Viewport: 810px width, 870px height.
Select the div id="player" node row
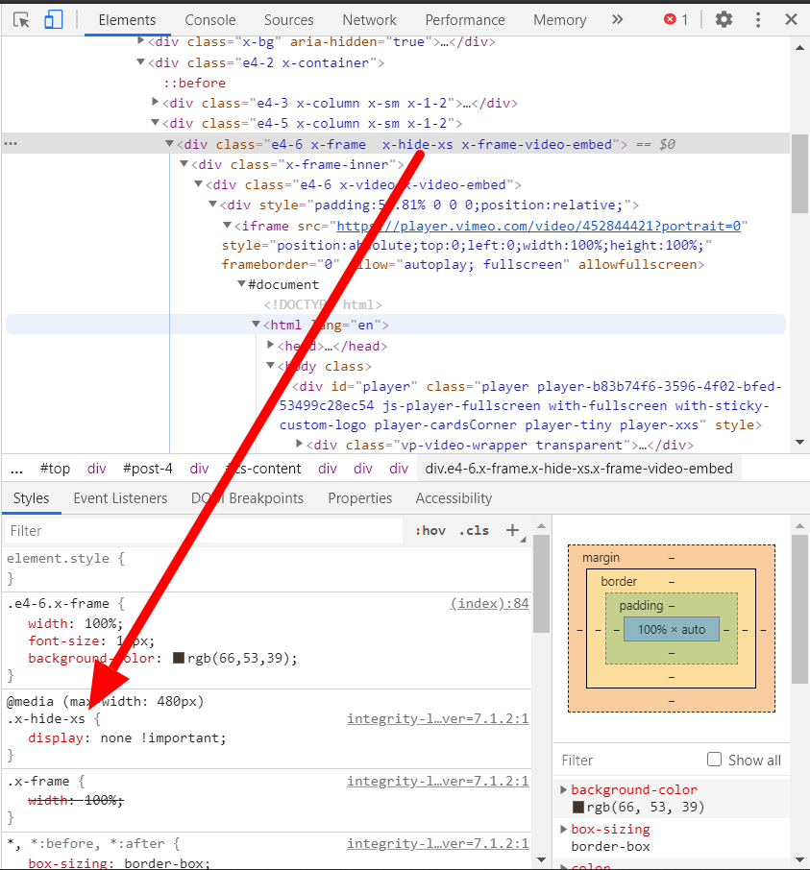point(528,405)
